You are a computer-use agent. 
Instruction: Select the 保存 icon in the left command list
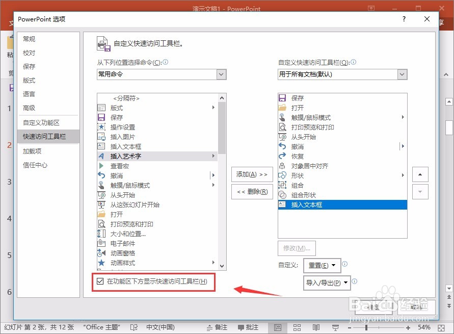click(x=101, y=117)
